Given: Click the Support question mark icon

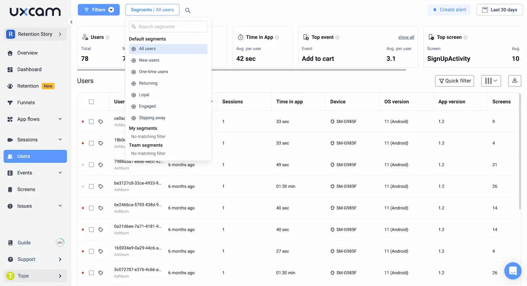Looking at the screenshot, I should coord(11,259).
